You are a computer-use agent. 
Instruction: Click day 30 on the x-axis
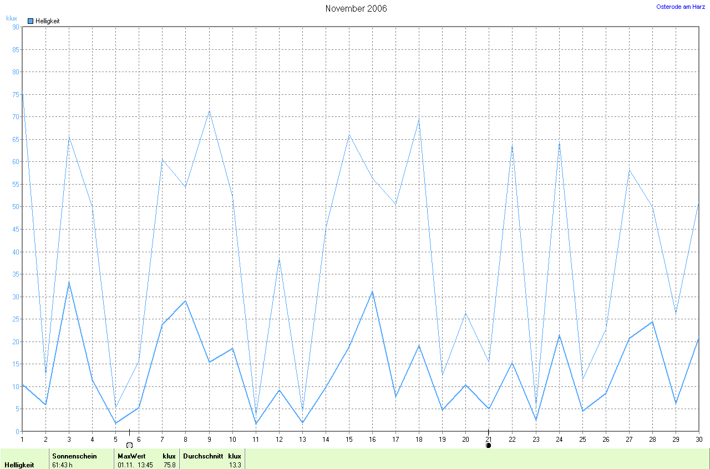(x=698, y=439)
